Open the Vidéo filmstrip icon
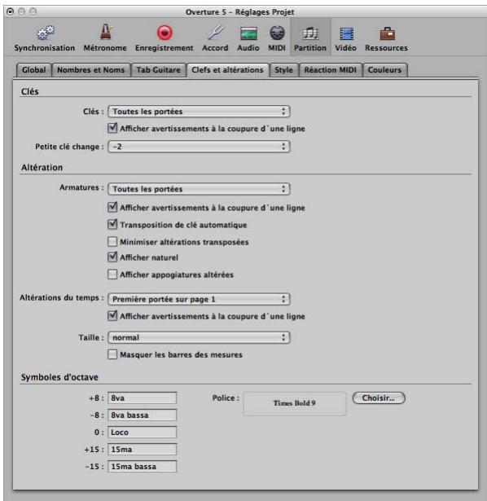Screen dimensions: 487x501 [x=346, y=33]
